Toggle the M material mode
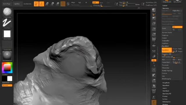 (86, 3)
